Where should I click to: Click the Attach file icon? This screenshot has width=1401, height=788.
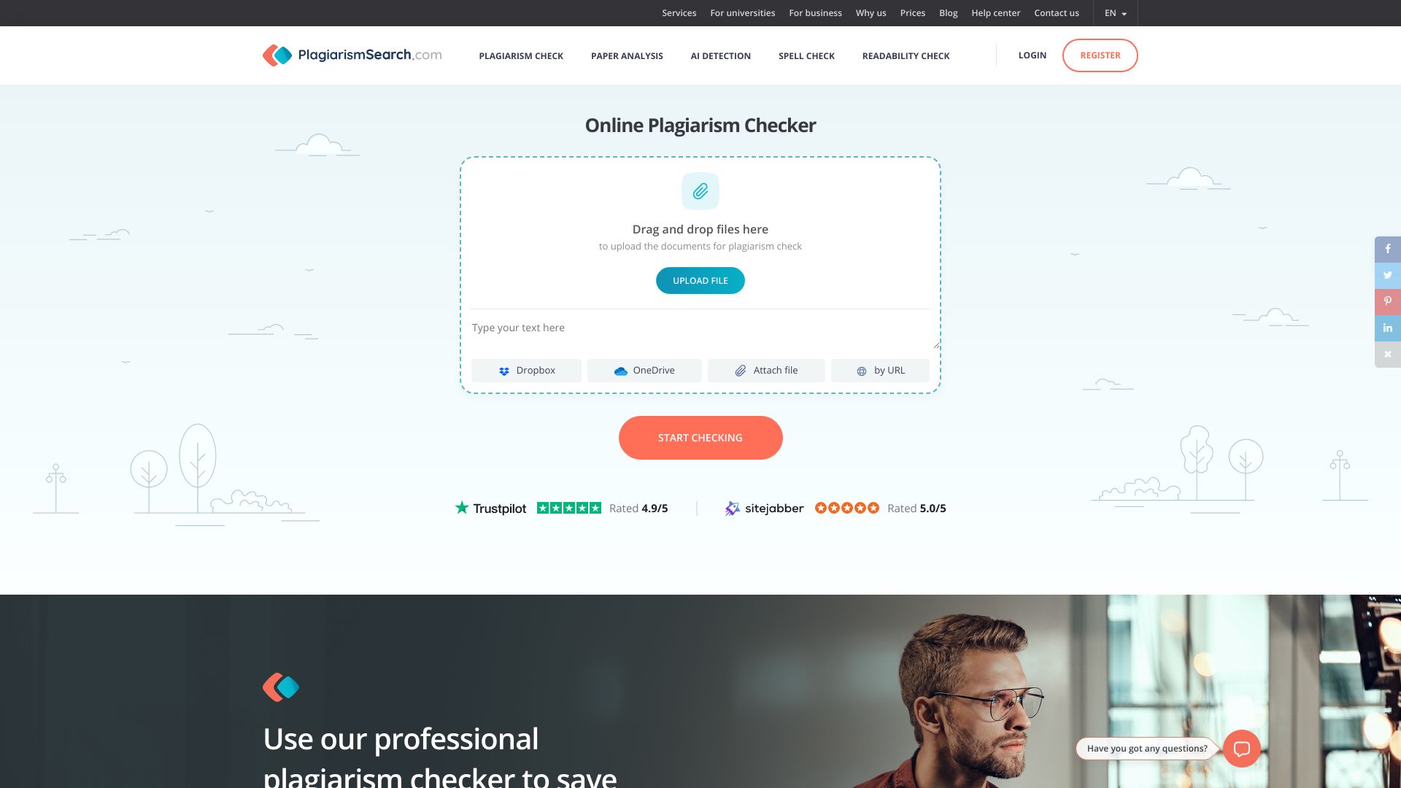pyautogui.click(x=740, y=371)
